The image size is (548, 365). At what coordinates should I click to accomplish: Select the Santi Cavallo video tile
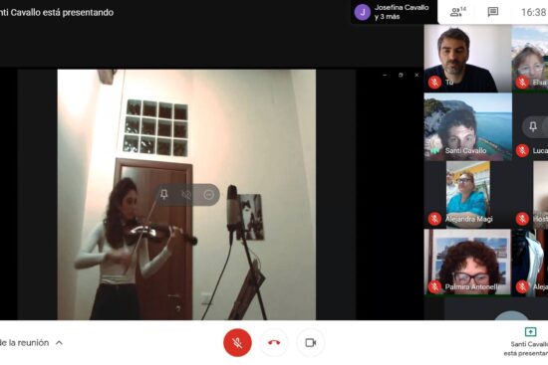tap(468, 126)
